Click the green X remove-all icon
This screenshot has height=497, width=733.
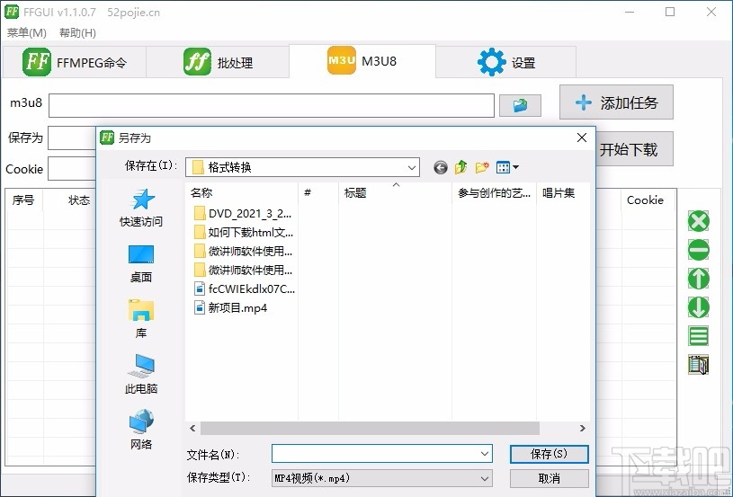pyautogui.click(x=699, y=221)
